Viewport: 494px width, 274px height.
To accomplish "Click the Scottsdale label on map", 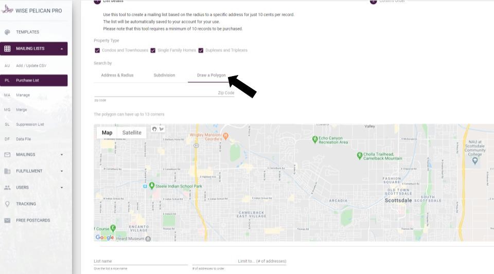I will tap(398, 200).
